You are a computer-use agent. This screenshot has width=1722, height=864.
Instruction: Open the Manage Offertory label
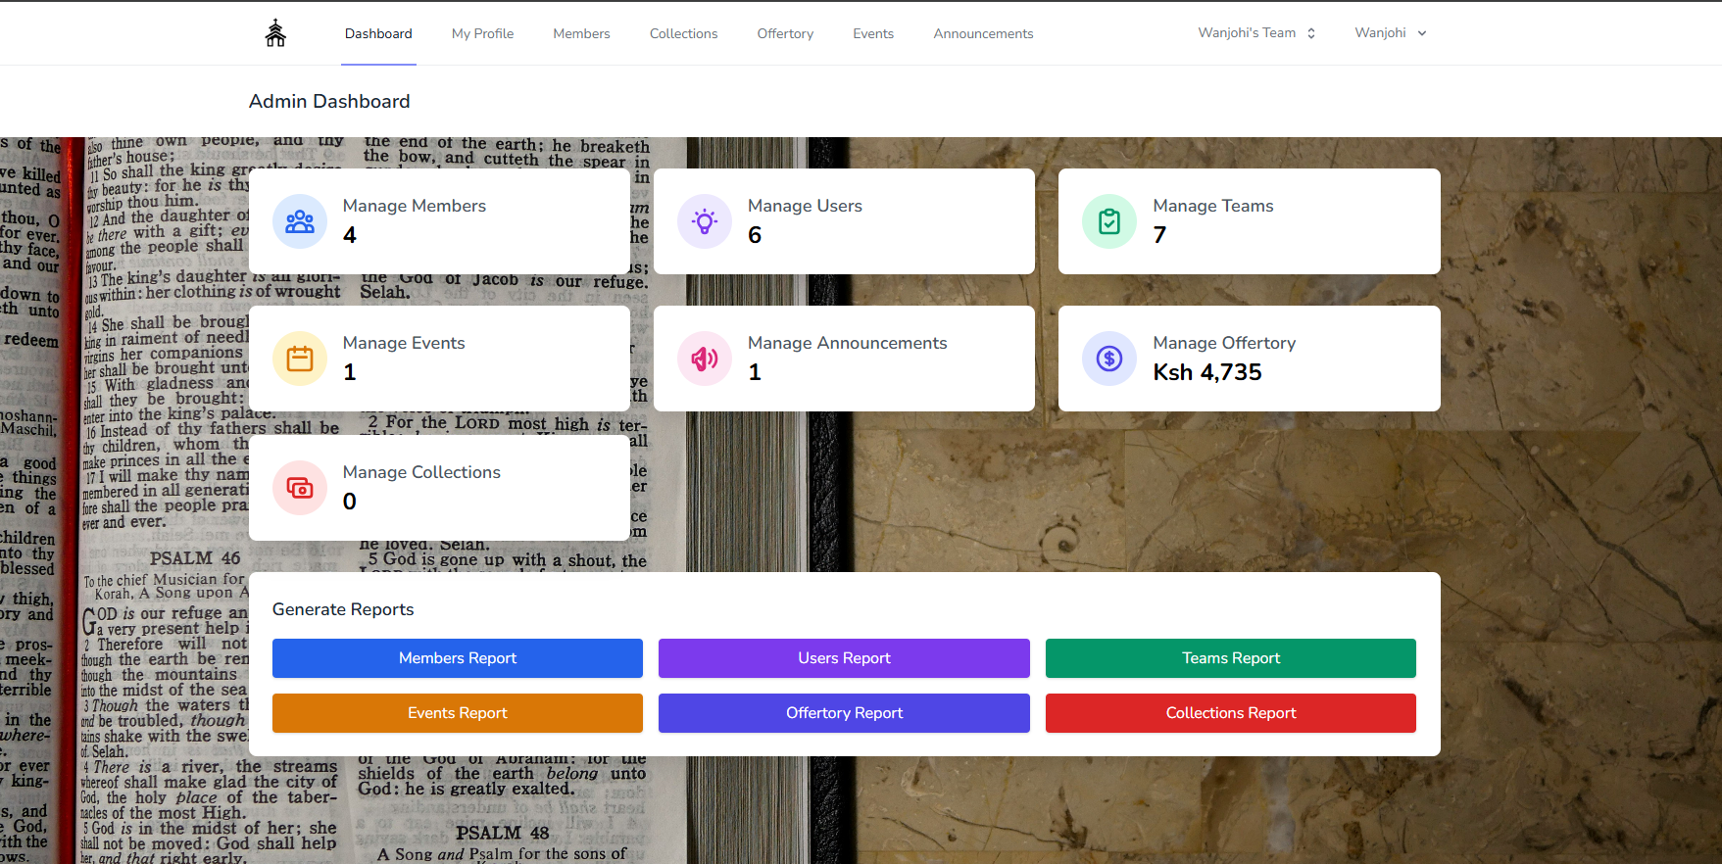coord(1224,343)
